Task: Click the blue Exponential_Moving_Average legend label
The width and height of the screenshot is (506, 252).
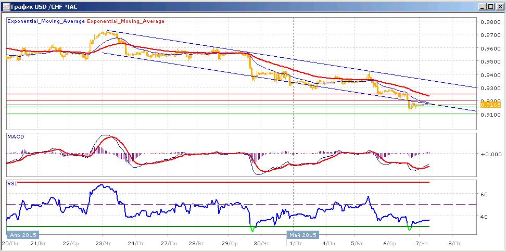Action: pos(46,21)
